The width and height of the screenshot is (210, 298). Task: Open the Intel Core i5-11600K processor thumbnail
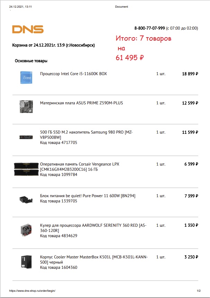(26, 78)
